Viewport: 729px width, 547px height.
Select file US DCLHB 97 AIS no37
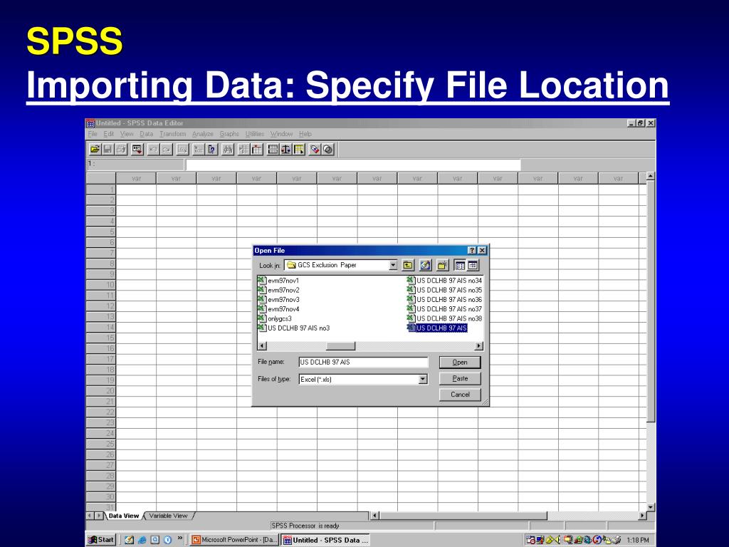click(x=444, y=309)
